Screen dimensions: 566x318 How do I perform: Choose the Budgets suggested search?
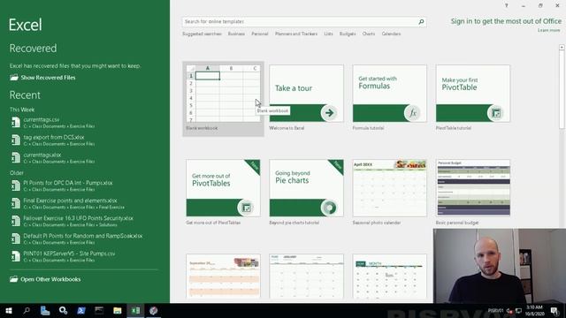coord(348,34)
